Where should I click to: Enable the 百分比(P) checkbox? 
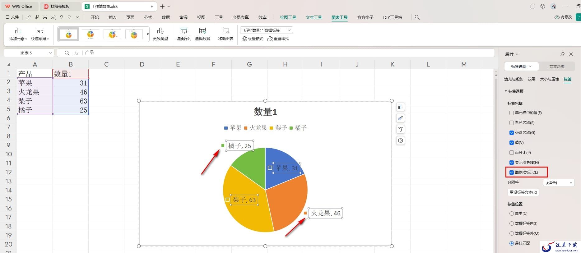click(x=511, y=153)
